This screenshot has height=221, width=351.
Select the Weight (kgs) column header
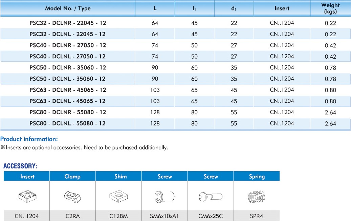pos(330,8)
